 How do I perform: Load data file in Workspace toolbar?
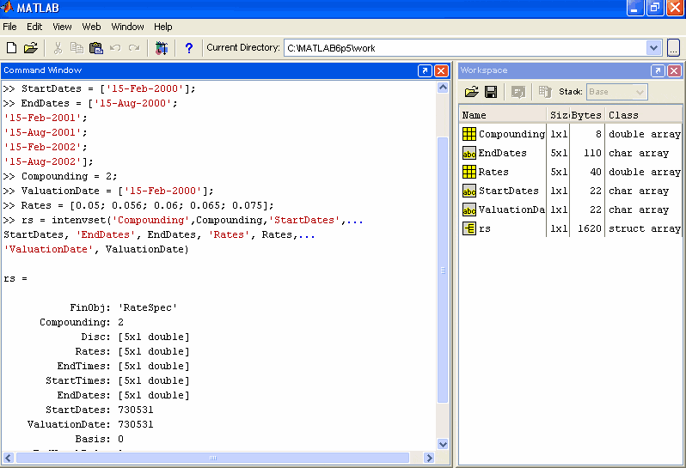(x=472, y=92)
